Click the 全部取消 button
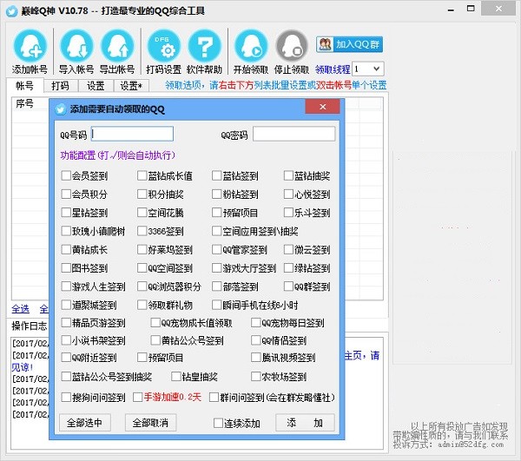This screenshot has width=521, height=461. pos(150,423)
